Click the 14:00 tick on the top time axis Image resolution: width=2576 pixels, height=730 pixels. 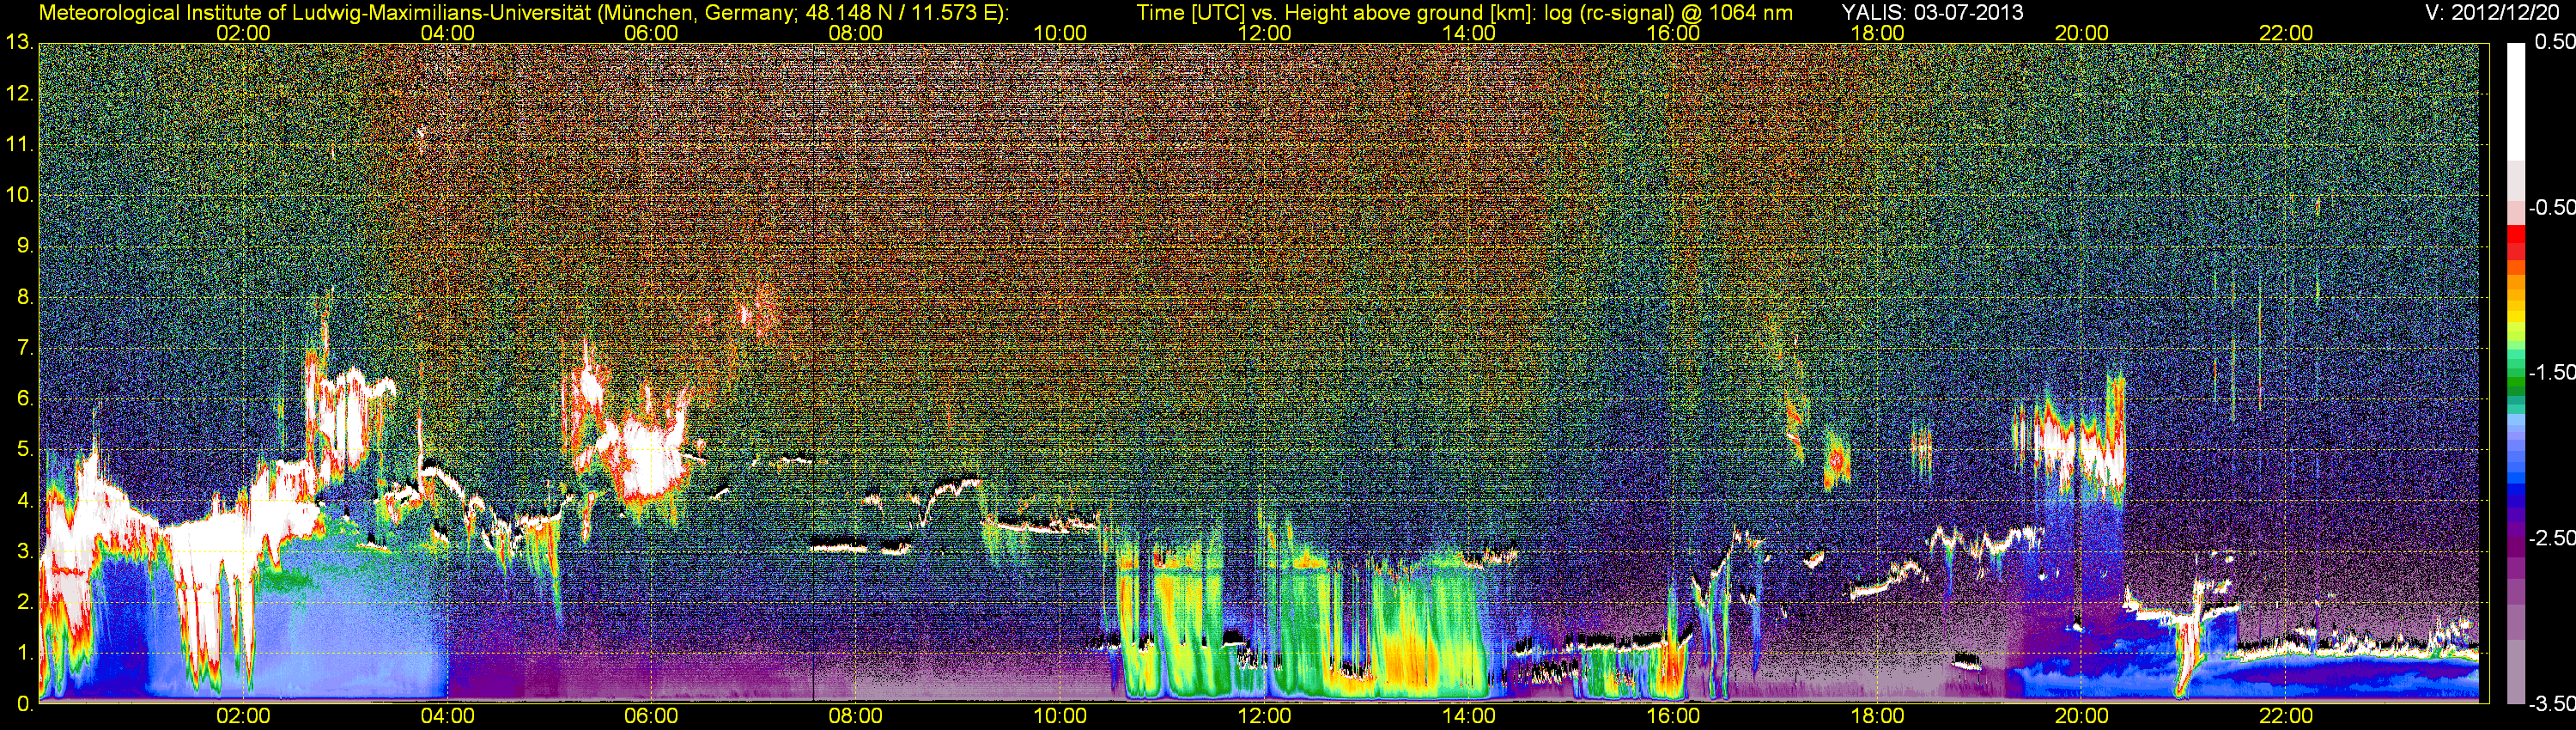[1469, 33]
